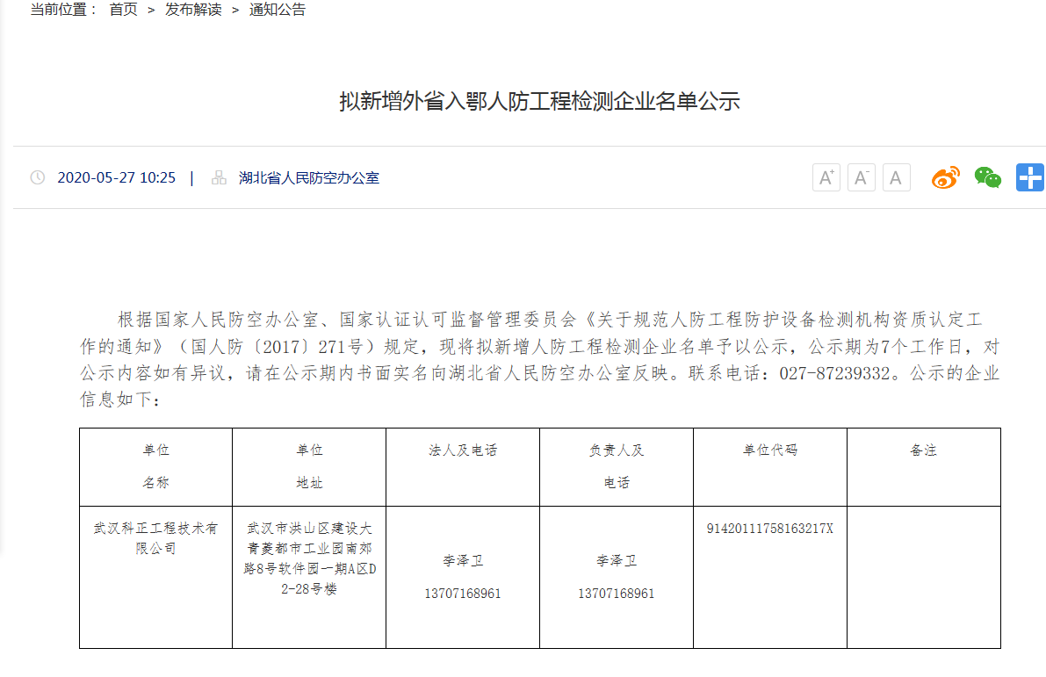Increase font size with A+ button

(x=826, y=177)
